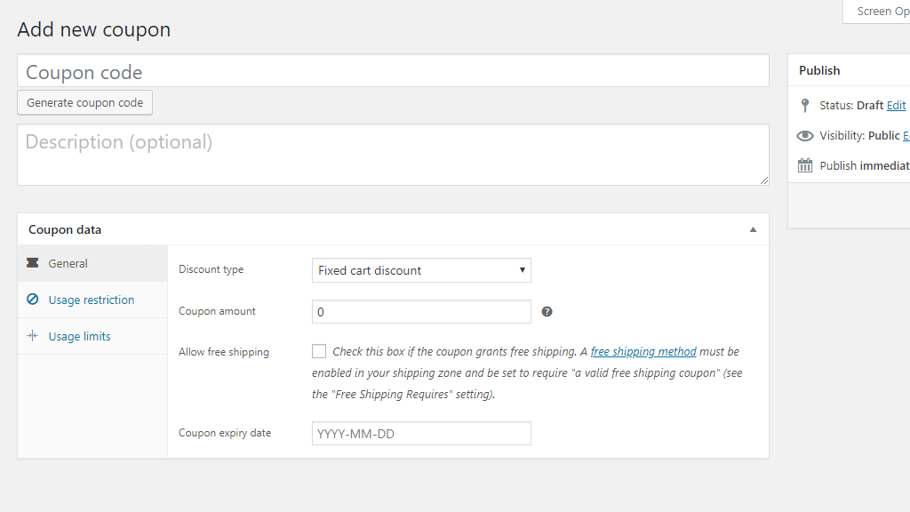910x512 pixels.
Task: Edit the Public visibility setting
Action: pyautogui.click(x=906, y=135)
